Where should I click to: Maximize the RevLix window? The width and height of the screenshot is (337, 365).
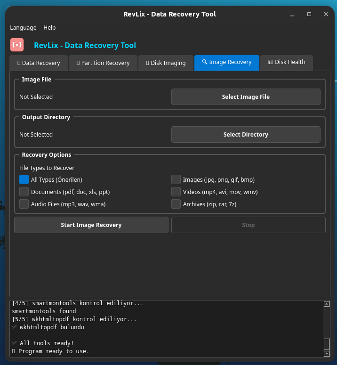(x=309, y=14)
